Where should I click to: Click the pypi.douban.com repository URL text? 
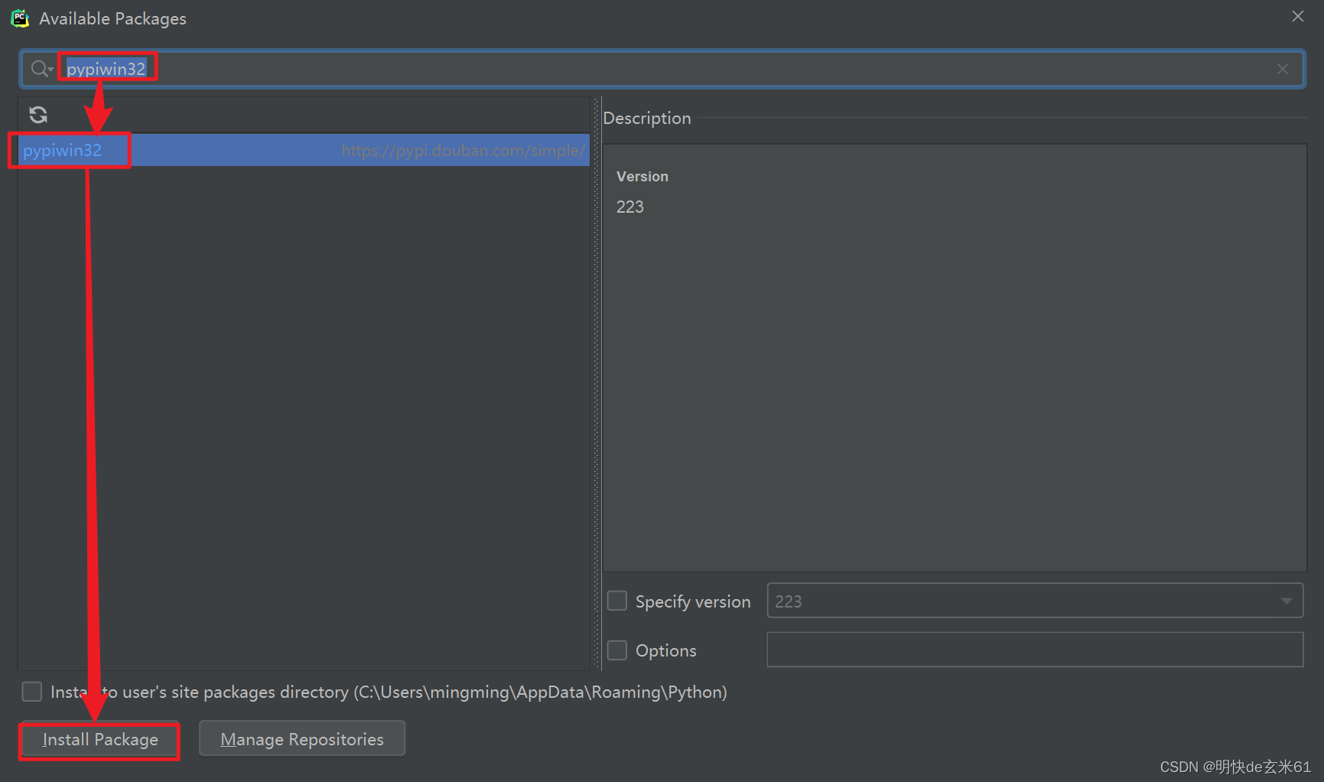(x=464, y=151)
